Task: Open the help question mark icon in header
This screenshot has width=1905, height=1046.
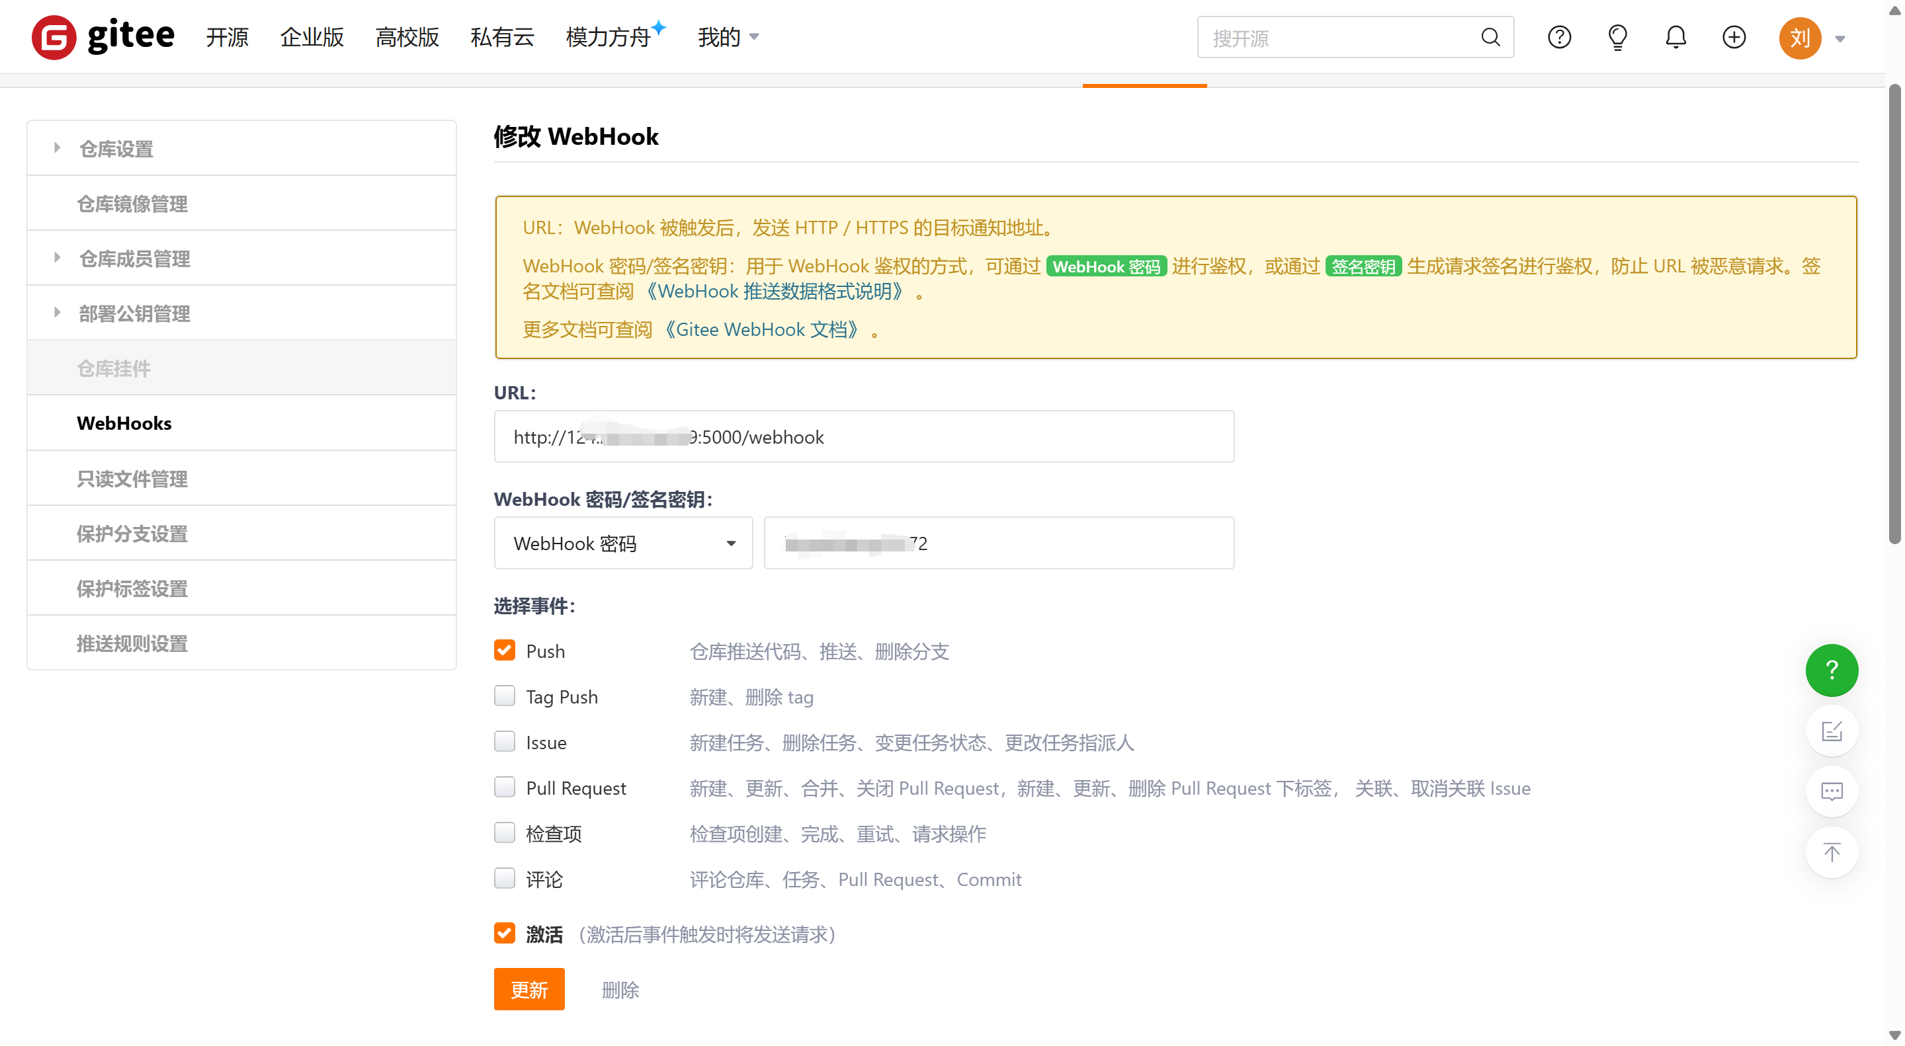Action: (x=1559, y=37)
